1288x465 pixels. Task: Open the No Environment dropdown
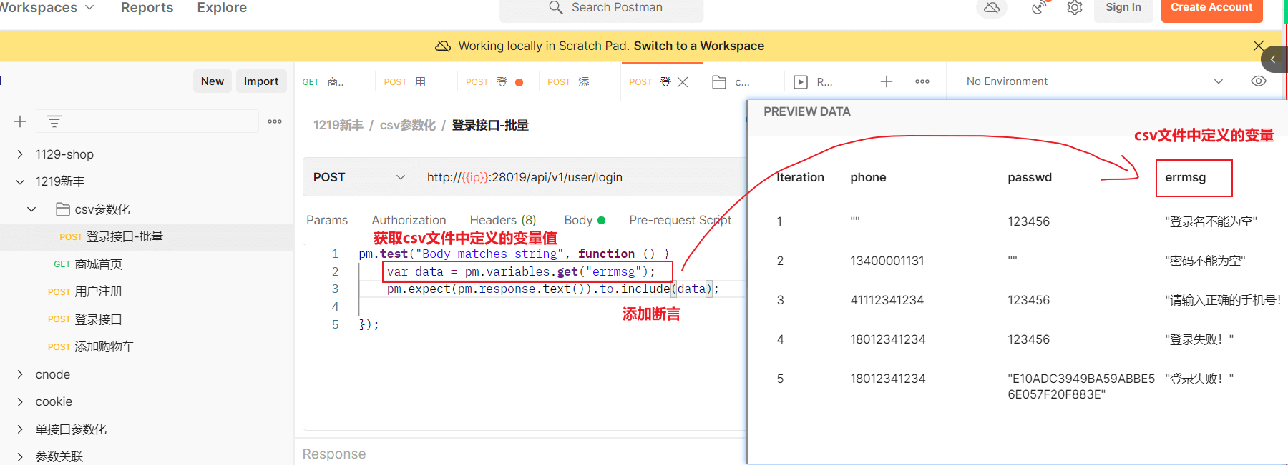coord(1095,81)
